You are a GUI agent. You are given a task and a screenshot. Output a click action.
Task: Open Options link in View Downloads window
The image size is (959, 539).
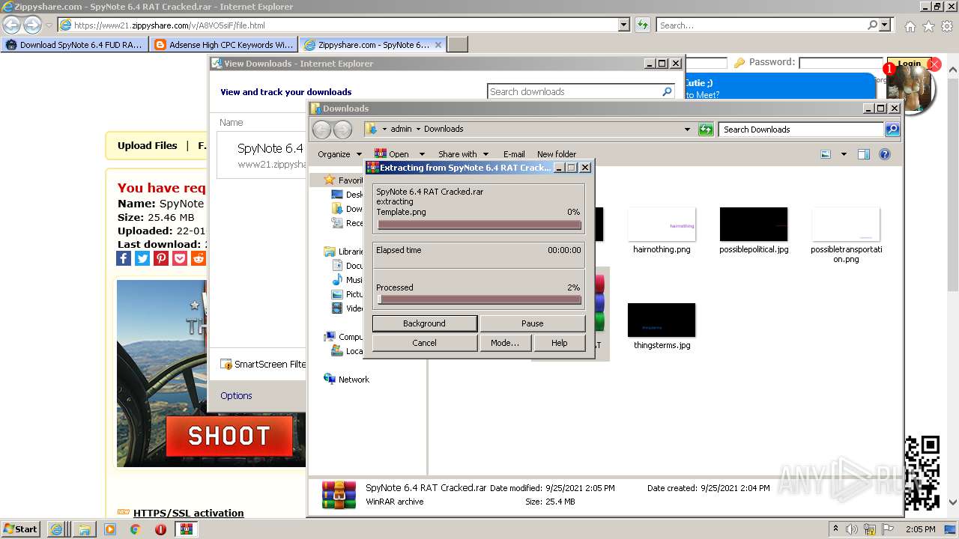point(236,395)
